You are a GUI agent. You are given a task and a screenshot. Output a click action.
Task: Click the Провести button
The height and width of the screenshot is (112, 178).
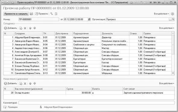click(x=42, y=14)
